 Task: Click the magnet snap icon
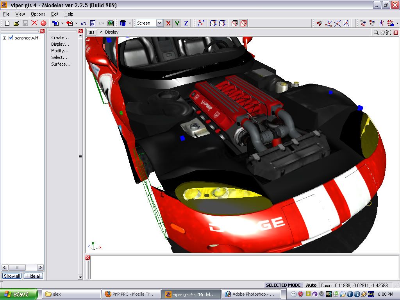tap(320, 23)
